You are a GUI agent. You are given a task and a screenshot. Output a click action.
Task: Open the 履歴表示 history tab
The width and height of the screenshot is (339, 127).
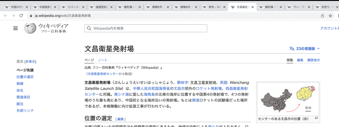(314, 60)
